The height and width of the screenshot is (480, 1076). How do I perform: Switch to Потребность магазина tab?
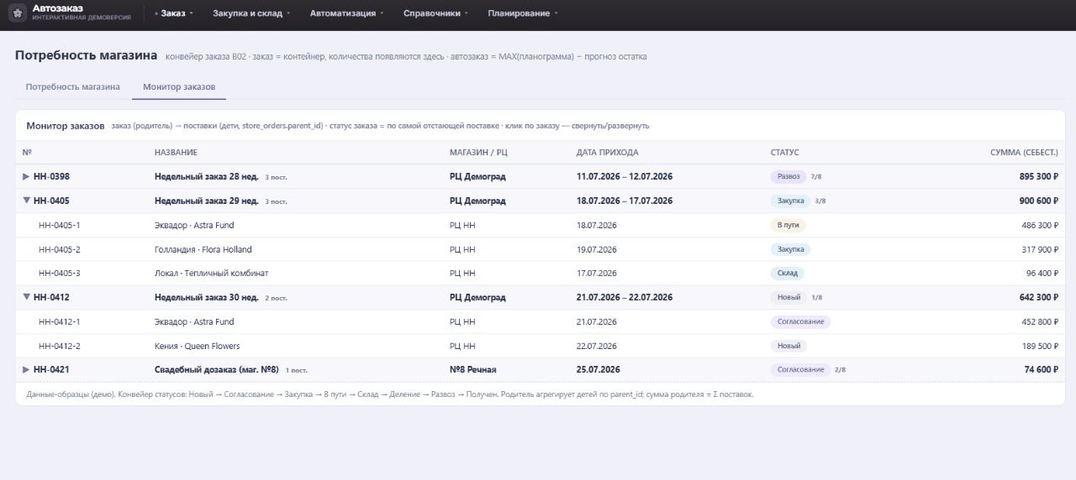pos(73,86)
